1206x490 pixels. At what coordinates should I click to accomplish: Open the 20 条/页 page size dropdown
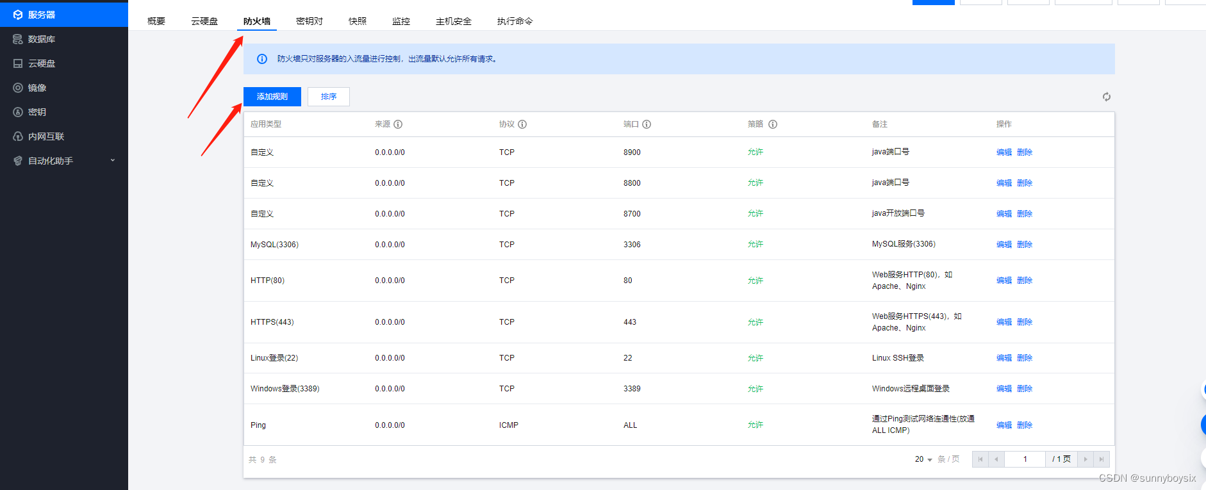click(923, 459)
